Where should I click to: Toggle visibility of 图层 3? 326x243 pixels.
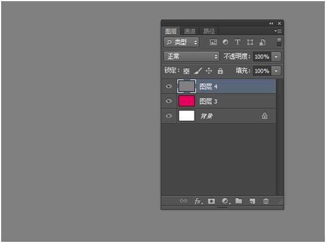169,101
